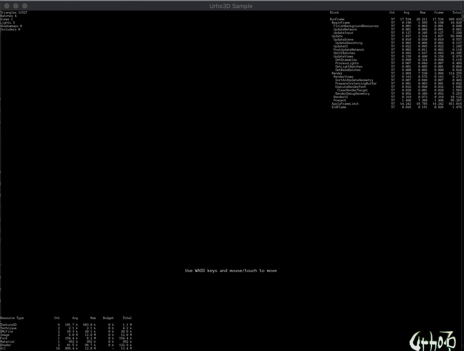Click the 'Shadowmaps 0' stat line

(x=11, y=26)
